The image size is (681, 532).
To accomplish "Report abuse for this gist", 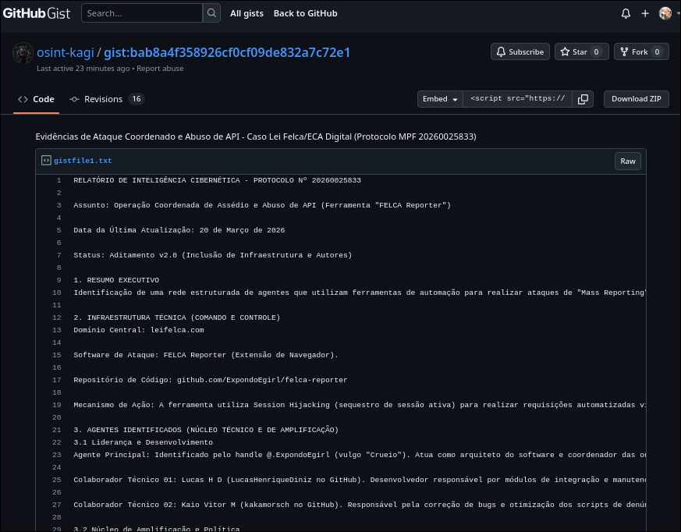I will pos(160,68).
